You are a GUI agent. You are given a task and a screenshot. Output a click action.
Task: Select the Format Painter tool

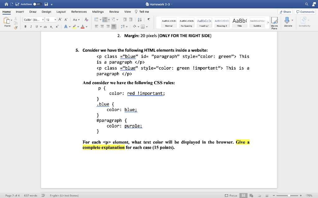click(x=16, y=27)
